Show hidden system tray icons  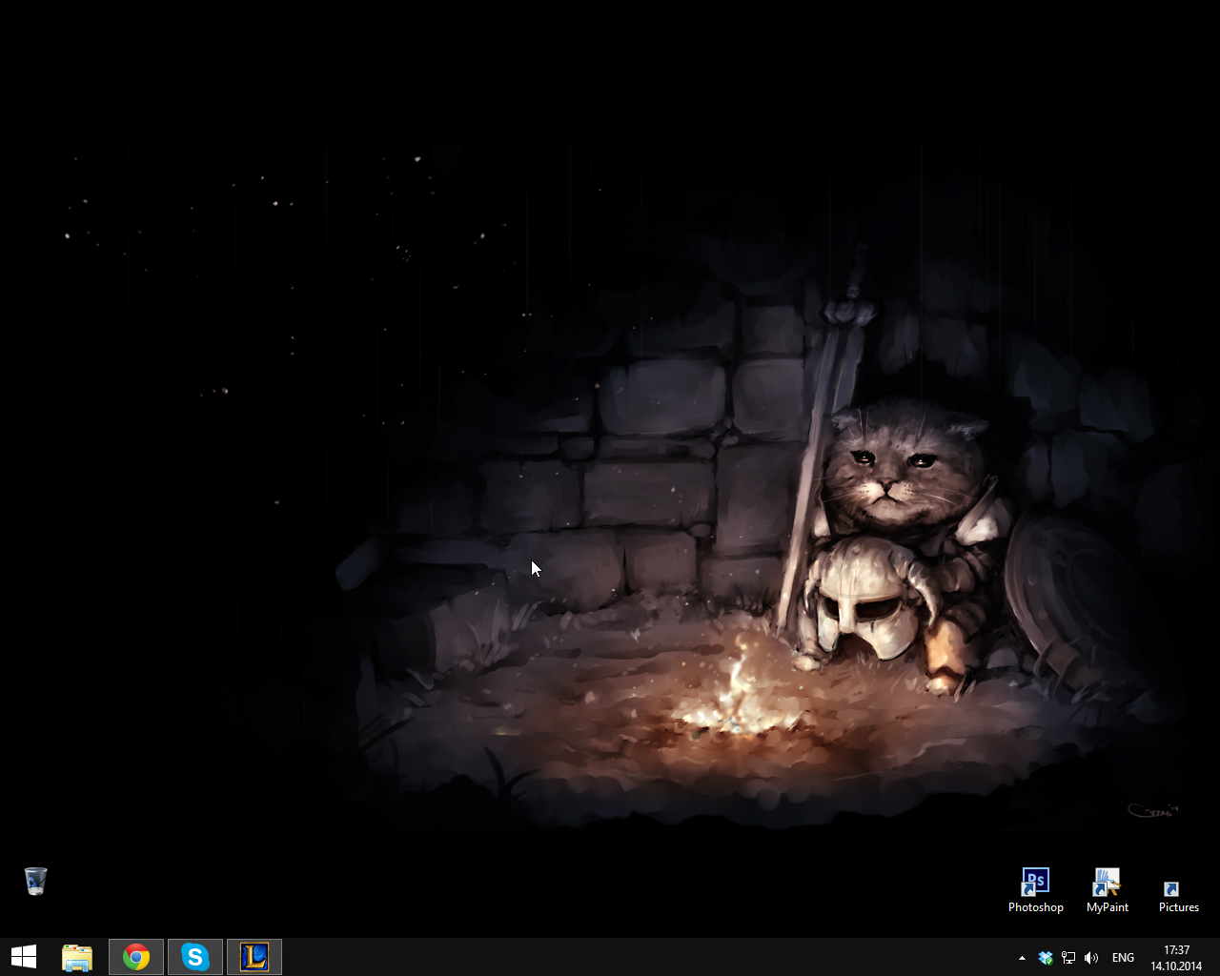point(1022,958)
